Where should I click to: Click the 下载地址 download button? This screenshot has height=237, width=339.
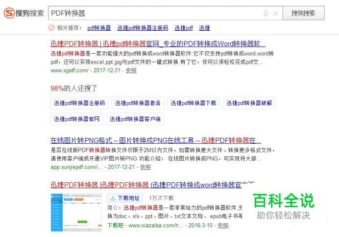tap(125, 198)
